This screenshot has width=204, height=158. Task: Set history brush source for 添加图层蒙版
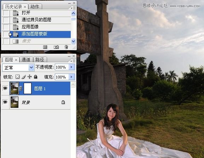[x=6, y=34]
